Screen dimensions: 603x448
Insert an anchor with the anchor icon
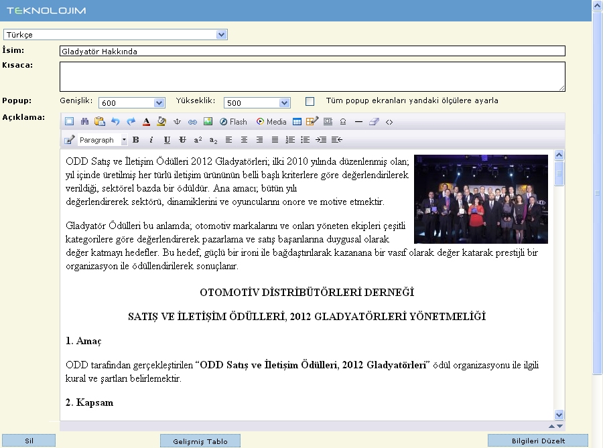click(177, 122)
